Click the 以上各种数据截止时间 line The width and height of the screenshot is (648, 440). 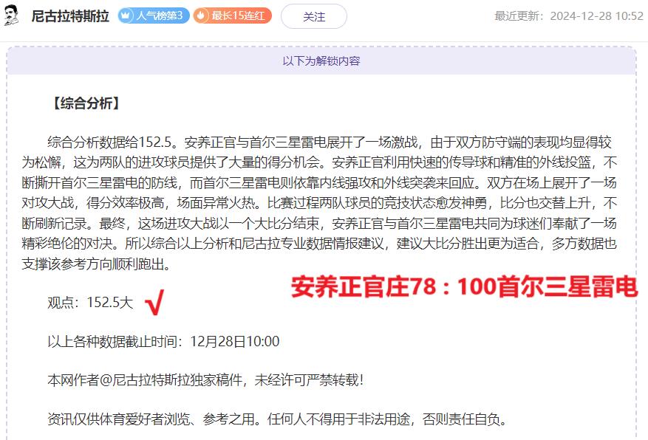[163, 342]
